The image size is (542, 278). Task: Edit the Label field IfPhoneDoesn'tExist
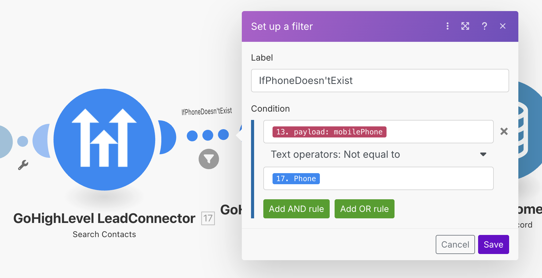click(x=380, y=81)
